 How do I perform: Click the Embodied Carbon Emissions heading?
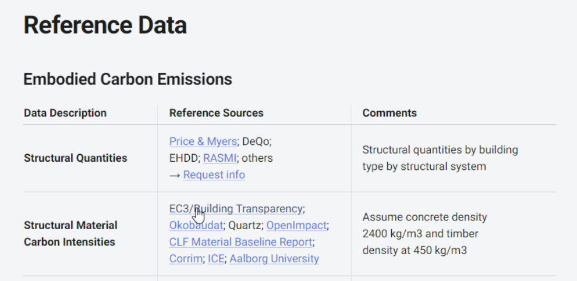click(128, 79)
